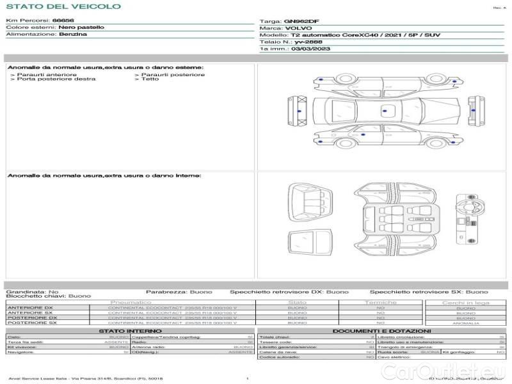Screen dimensions: 512x384
Task: Click the Arval Service Lease Italia footer address
Action: (x=86, y=379)
